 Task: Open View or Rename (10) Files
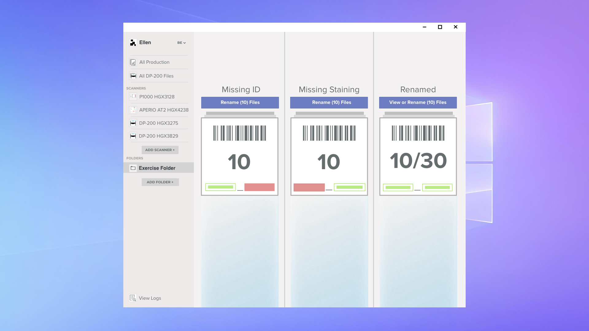[x=418, y=102]
